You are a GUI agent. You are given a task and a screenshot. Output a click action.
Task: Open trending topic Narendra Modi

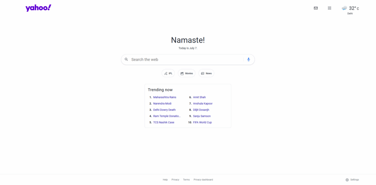[x=162, y=104]
